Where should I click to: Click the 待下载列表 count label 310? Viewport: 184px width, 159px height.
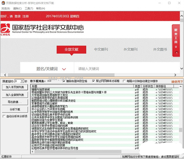pyautogui.click(x=49, y=81)
